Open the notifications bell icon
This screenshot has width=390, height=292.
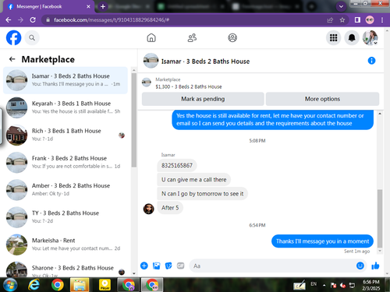tap(352, 38)
